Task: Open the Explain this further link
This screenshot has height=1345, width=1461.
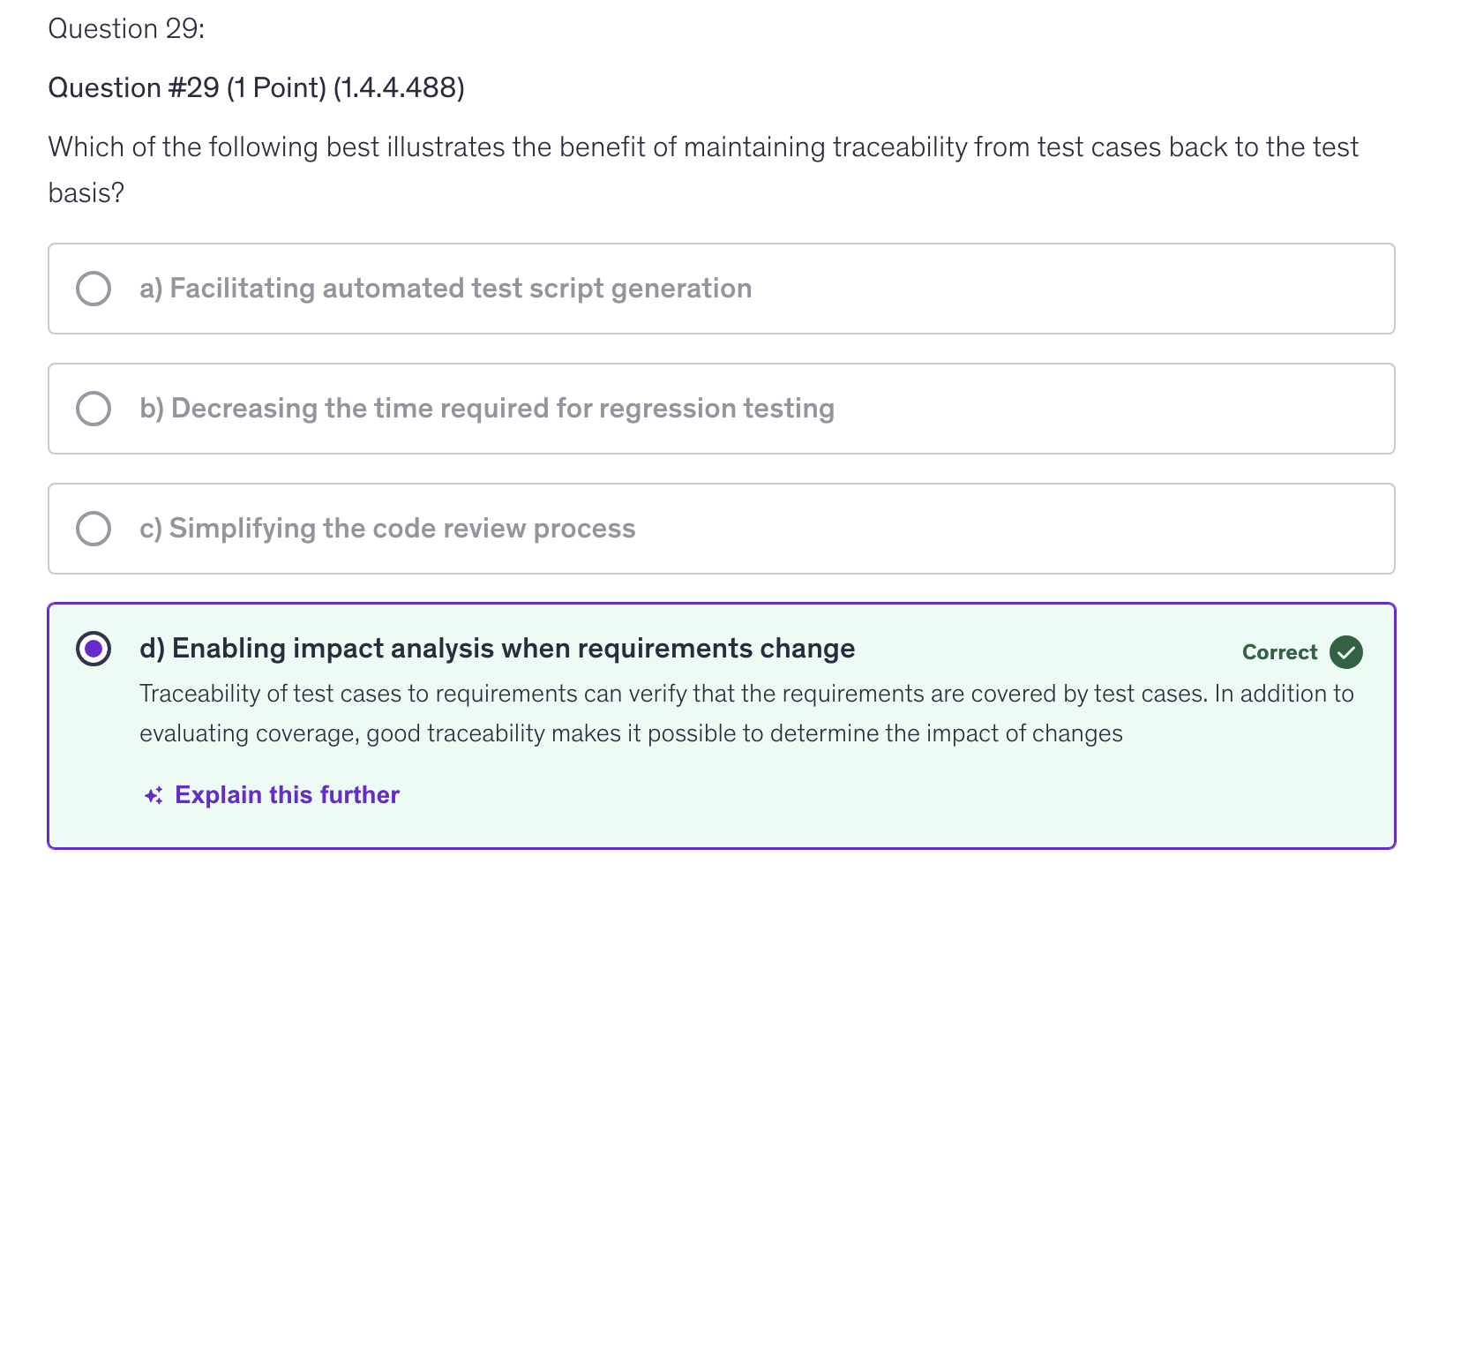Action: (x=287, y=795)
